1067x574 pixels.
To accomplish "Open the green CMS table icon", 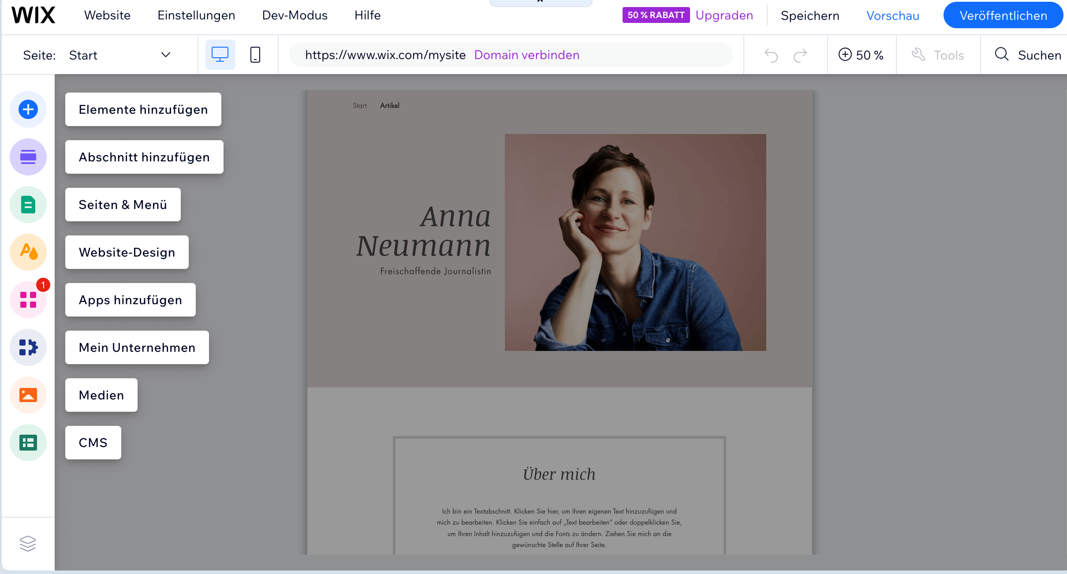I will (x=28, y=443).
